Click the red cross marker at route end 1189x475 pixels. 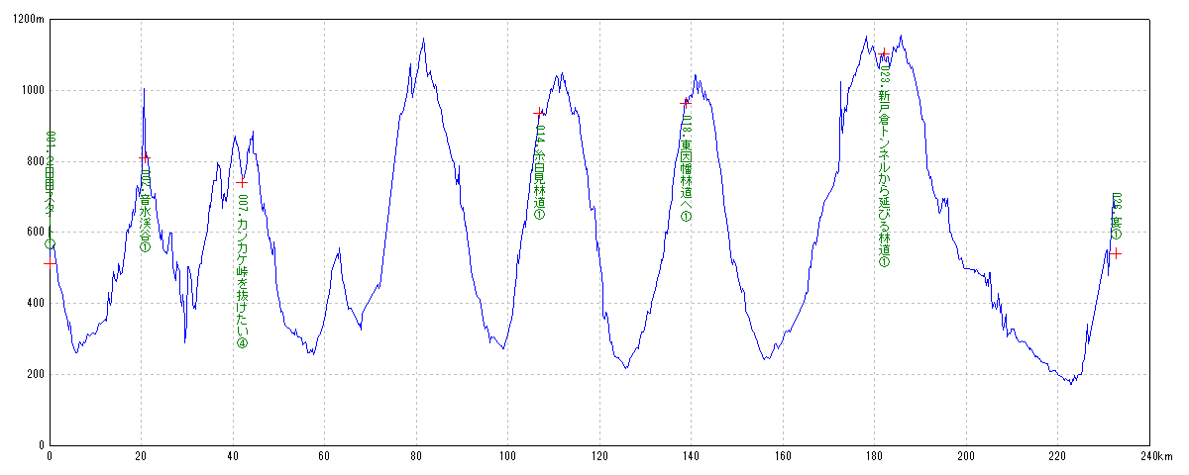tap(1116, 253)
